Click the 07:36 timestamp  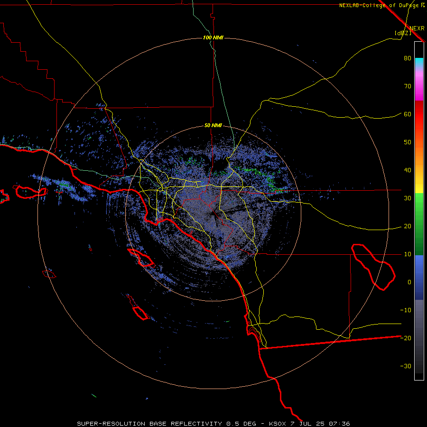coord(339,424)
